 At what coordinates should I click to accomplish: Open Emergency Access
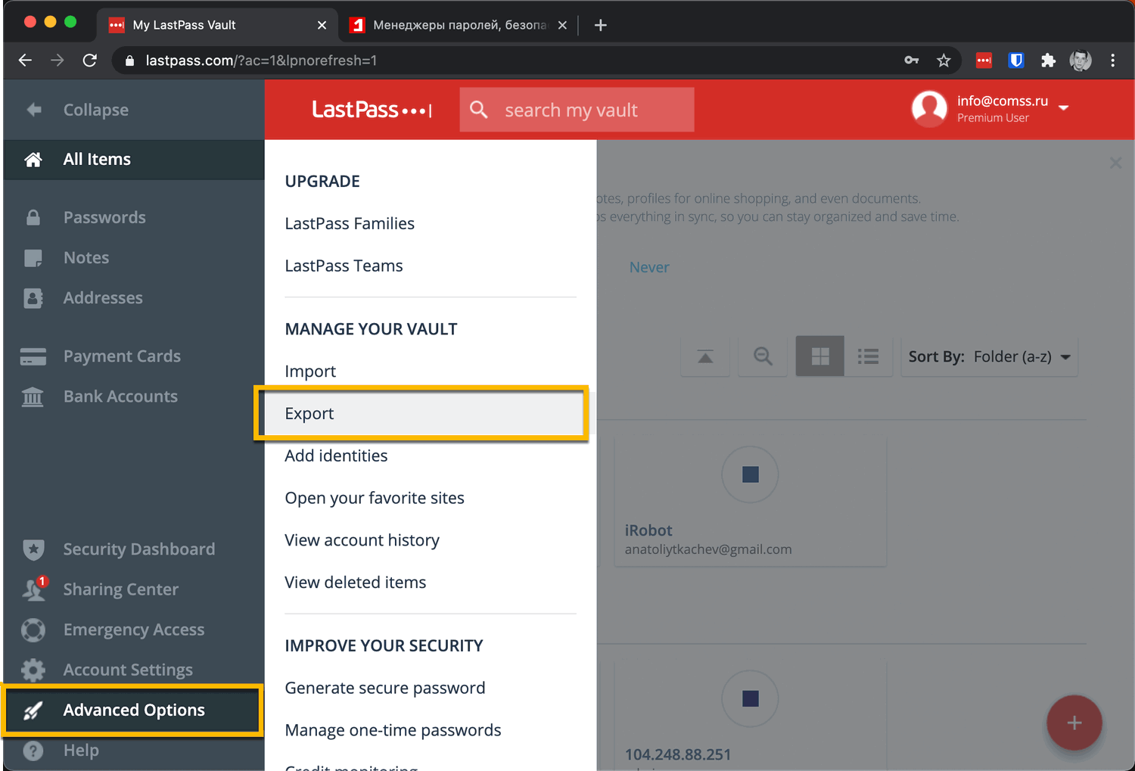click(133, 630)
